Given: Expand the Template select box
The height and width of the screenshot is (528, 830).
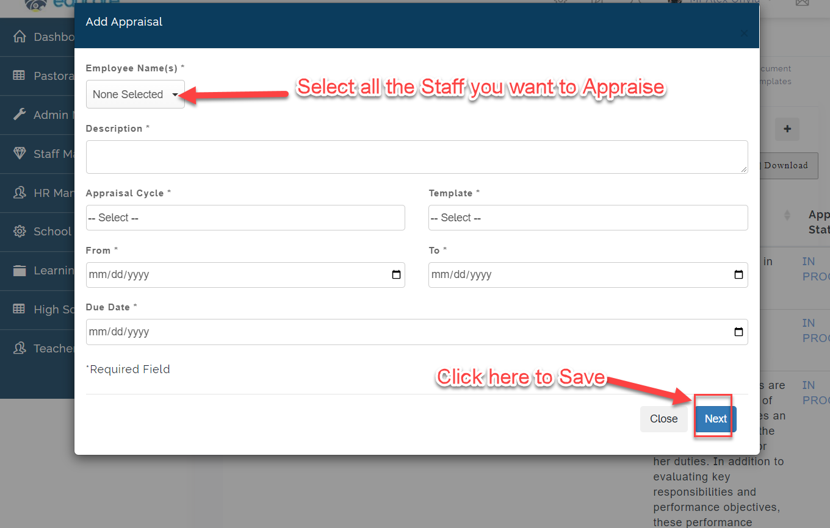Looking at the screenshot, I should (588, 218).
